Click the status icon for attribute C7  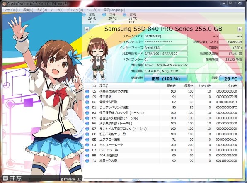[87, 150]
